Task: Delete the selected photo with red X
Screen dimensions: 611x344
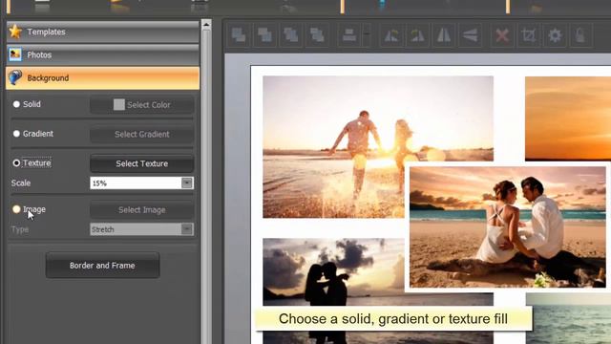Action: [x=502, y=35]
